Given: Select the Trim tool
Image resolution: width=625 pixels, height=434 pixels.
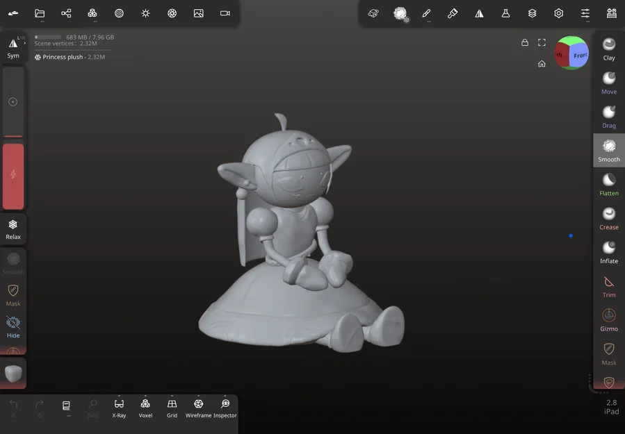Looking at the screenshot, I should pyautogui.click(x=608, y=286).
